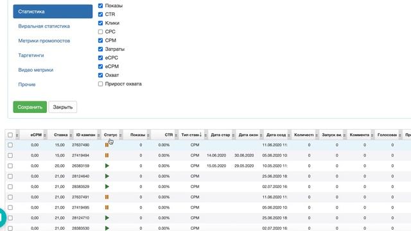411x231 pixels.
Task: Open the Статистика section
Action: coord(53,12)
